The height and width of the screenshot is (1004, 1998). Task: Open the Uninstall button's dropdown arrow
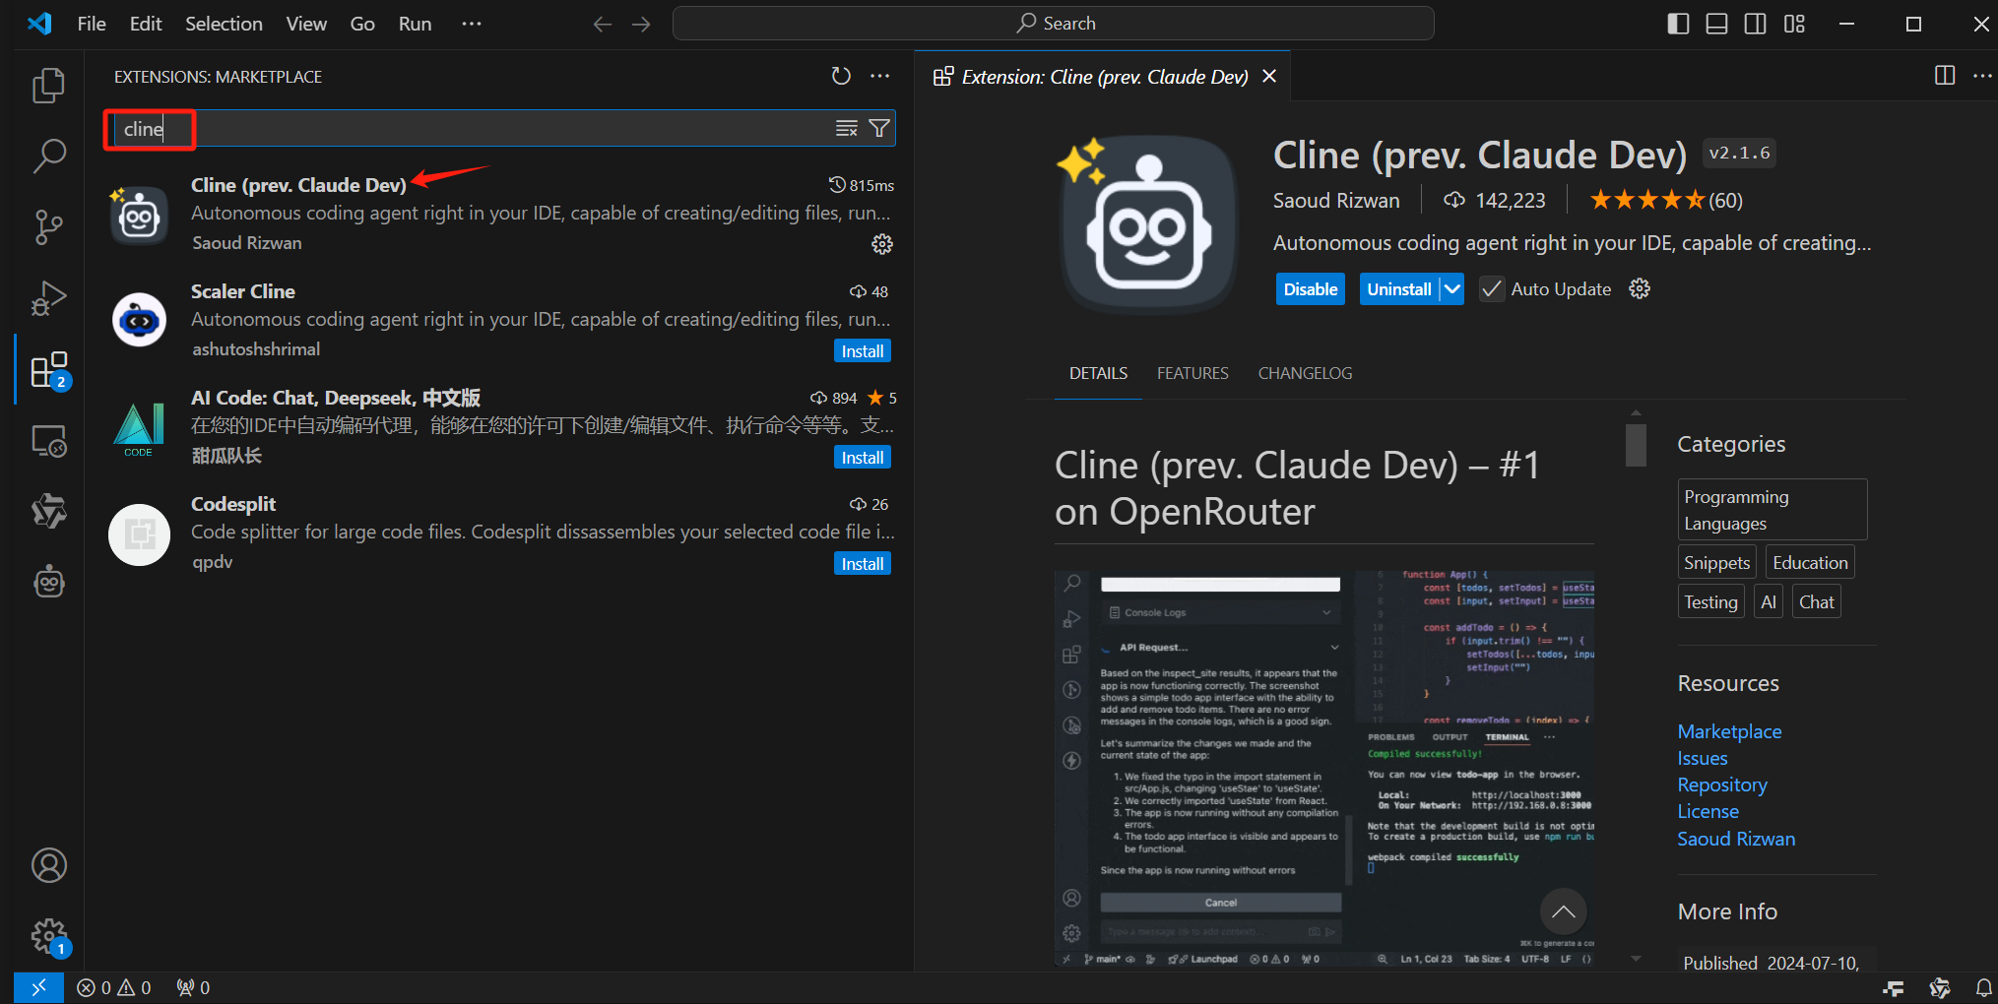click(1452, 288)
